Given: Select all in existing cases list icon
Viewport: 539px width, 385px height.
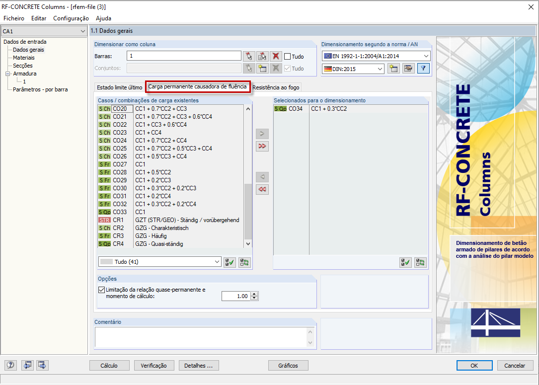Looking at the screenshot, I should pos(230,263).
